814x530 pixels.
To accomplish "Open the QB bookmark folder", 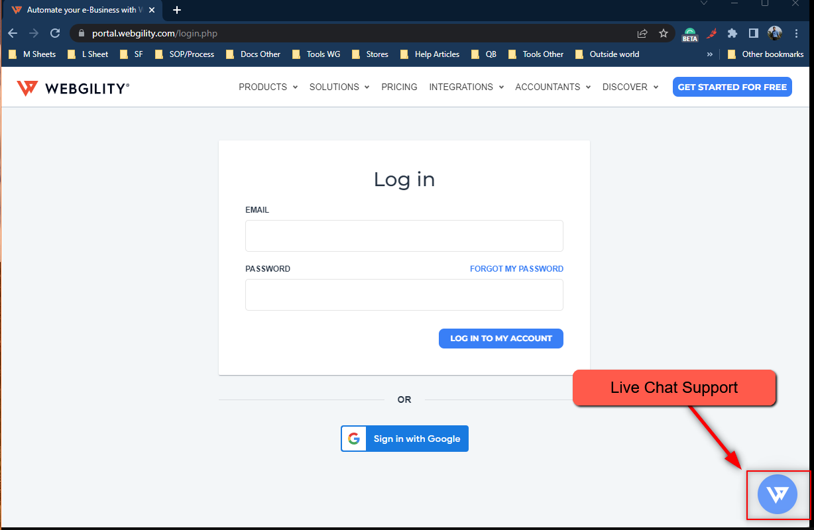I will [484, 54].
